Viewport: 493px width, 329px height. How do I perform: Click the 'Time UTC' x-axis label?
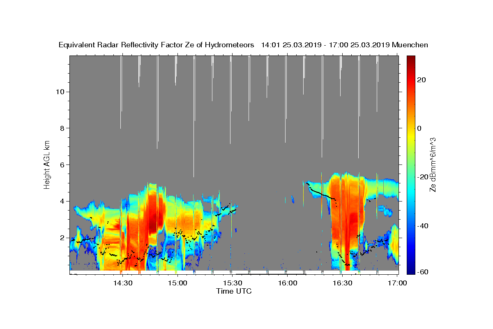pos(234,291)
